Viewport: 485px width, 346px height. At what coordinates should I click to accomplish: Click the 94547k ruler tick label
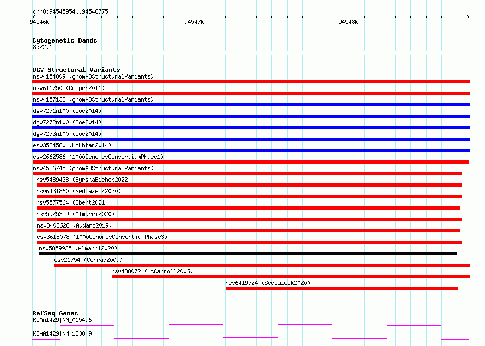pyautogui.click(x=194, y=22)
